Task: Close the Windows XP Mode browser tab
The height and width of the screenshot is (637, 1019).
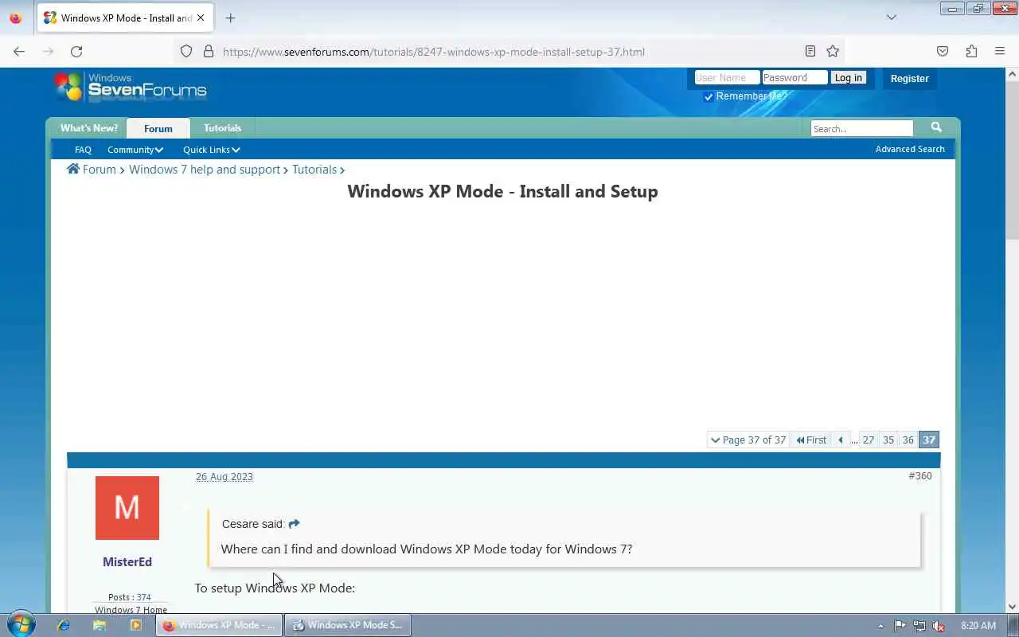Action: click(x=201, y=18)
